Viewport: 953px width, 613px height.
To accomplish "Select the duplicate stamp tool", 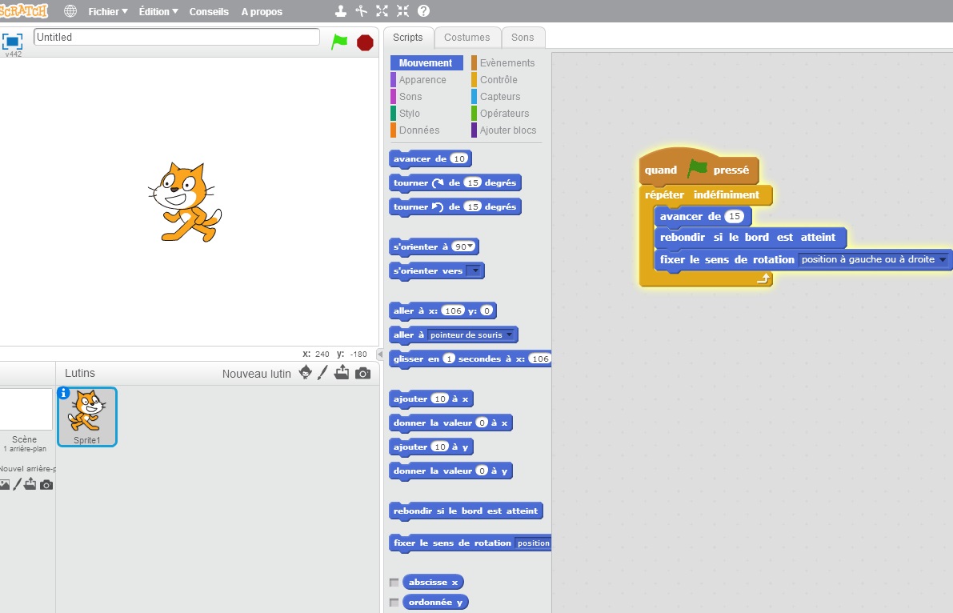I will pyautogui.click(x=342, y=11).
